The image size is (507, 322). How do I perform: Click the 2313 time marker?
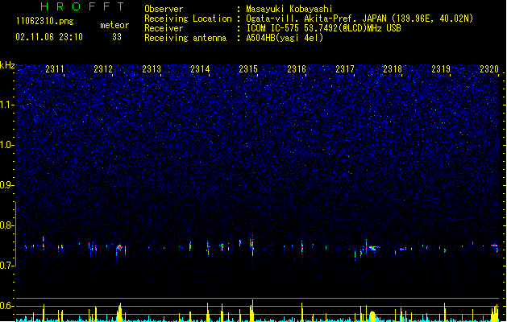[152, 69]
